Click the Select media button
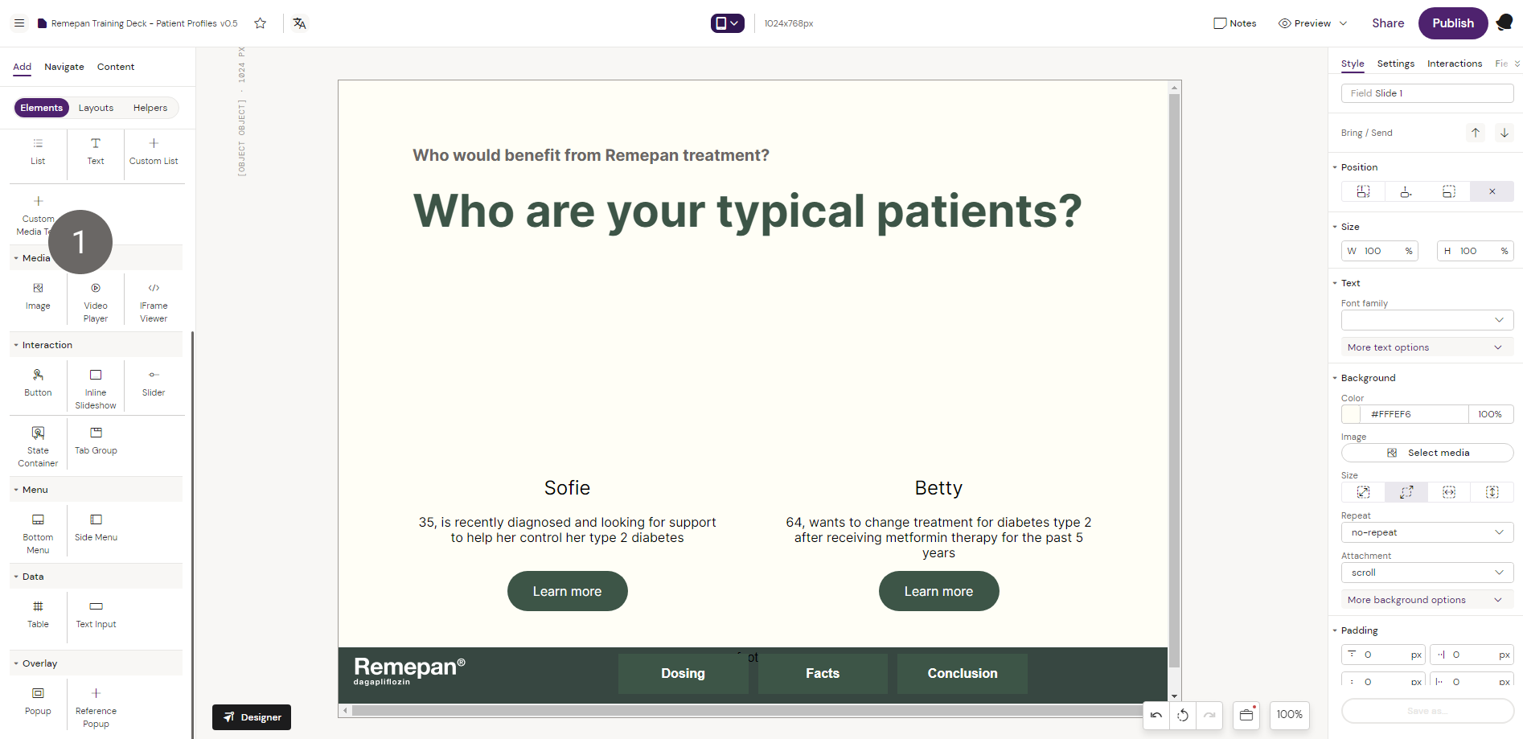This screenshot has width=1523, height=739. (1427, 453)
